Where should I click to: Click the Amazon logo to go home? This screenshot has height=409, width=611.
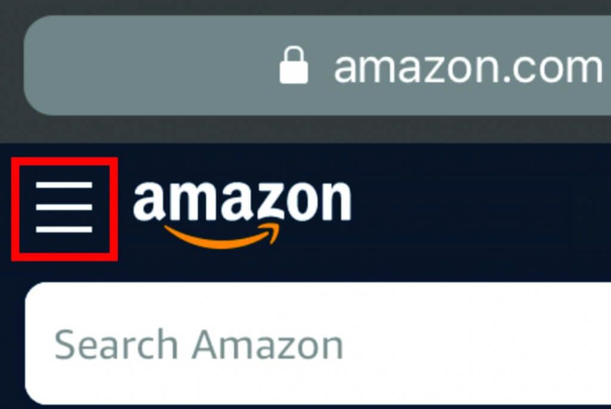click(242, 213)
